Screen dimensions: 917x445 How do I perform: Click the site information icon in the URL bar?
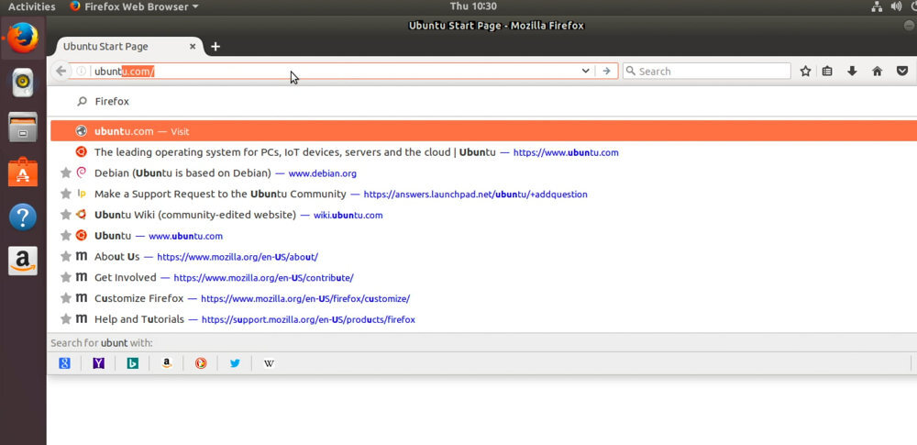pyautogui.click(x=82, y=71)
